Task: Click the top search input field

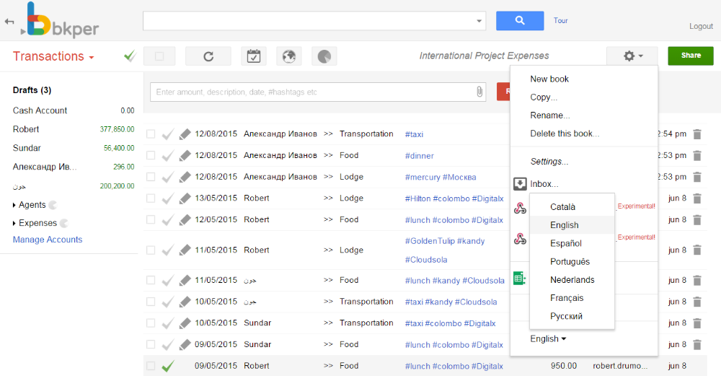Action: 314,21
